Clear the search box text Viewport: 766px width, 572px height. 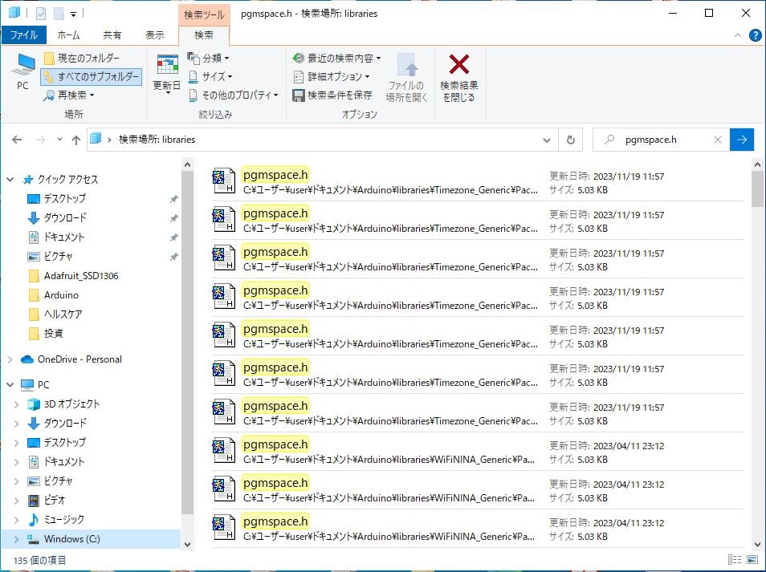(718, 140)
